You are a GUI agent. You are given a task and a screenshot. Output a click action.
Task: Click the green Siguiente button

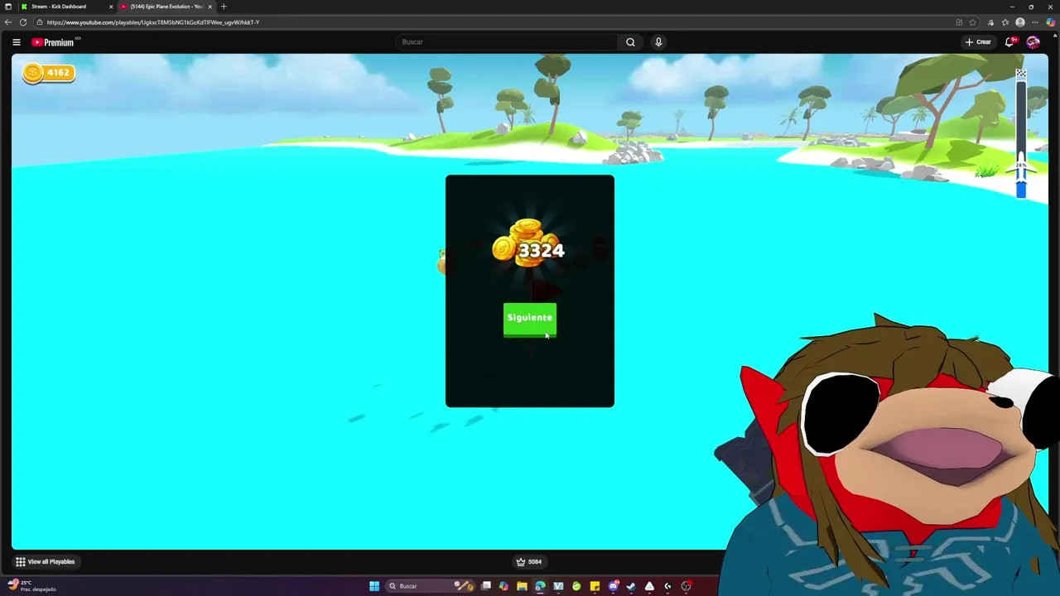530,319
